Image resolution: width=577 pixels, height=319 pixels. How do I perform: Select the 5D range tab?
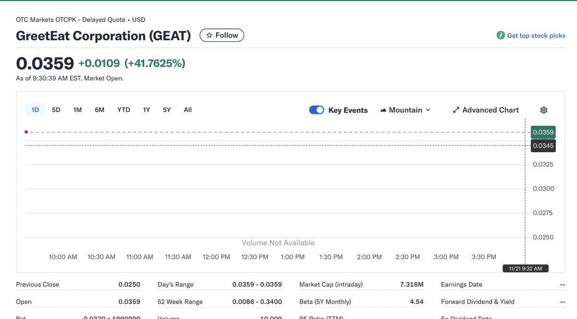56,110
